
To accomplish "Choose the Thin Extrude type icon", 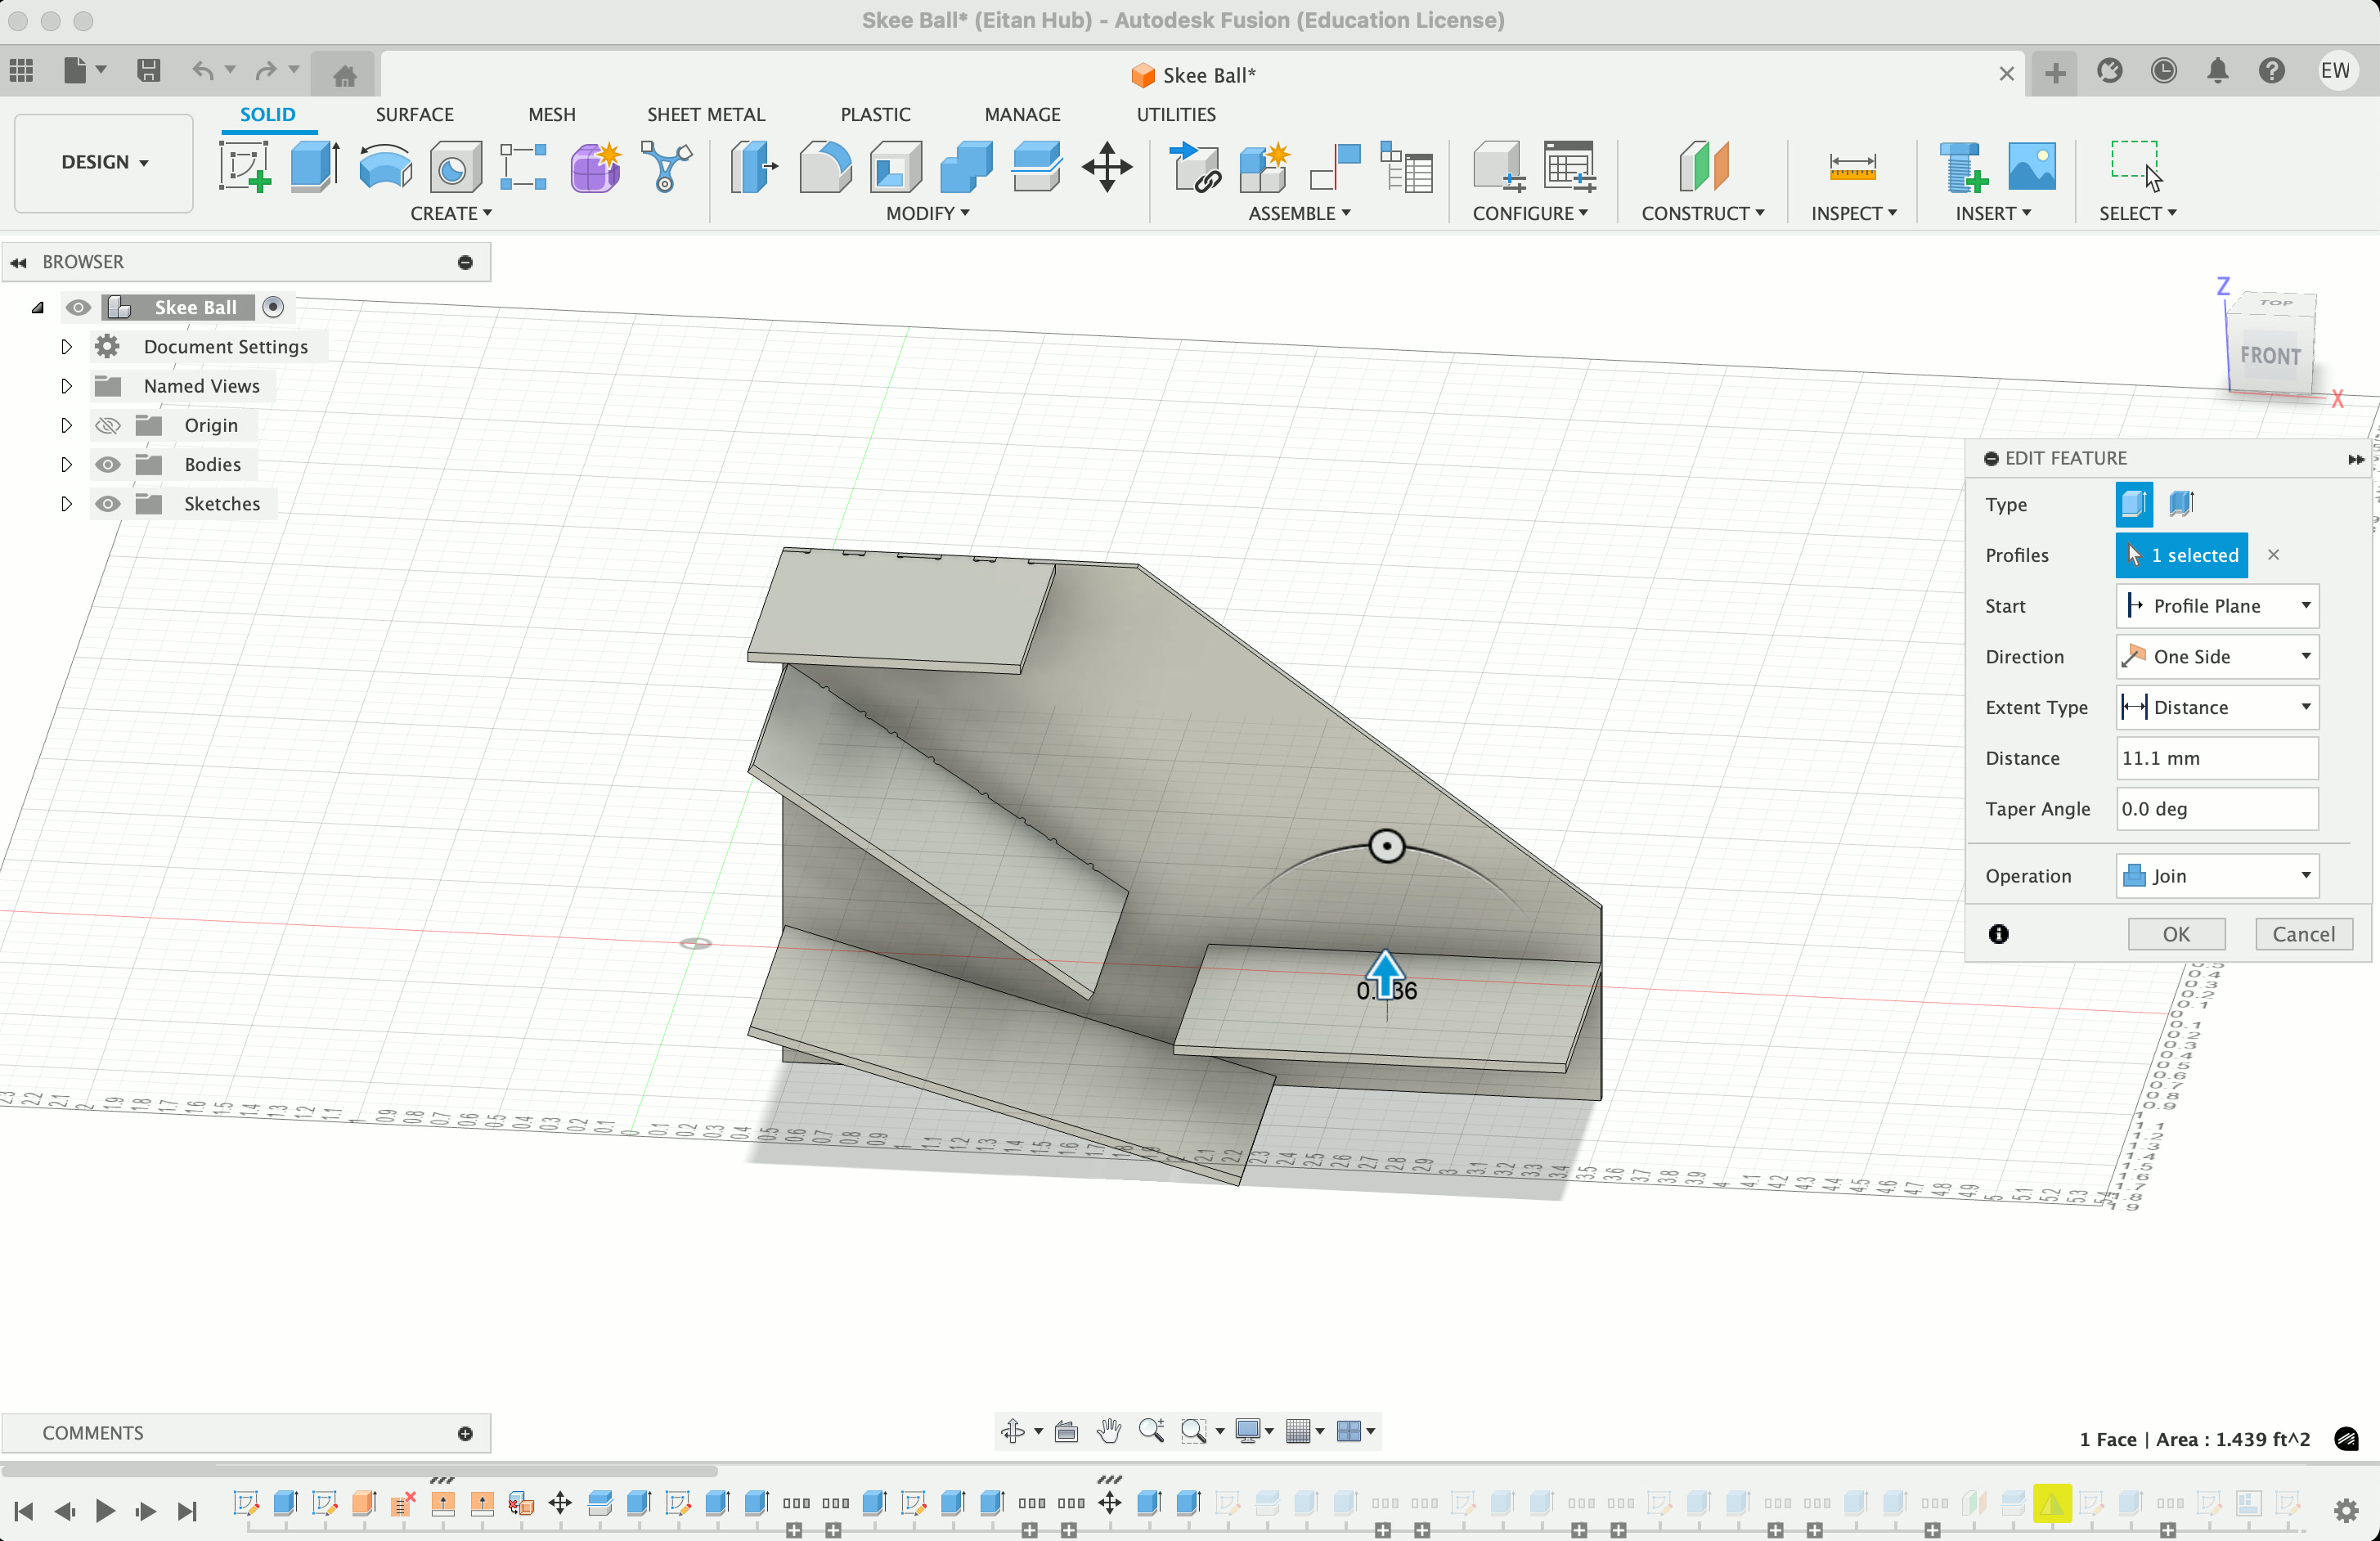I will (x=2181, y=504).
